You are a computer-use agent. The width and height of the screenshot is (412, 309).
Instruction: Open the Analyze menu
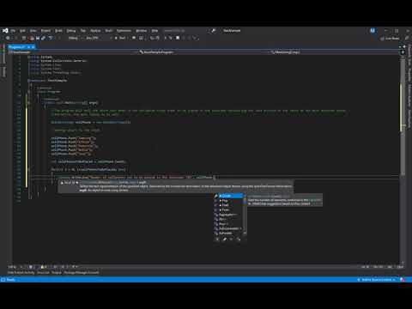pyautogui.click(x=95, y=31)
